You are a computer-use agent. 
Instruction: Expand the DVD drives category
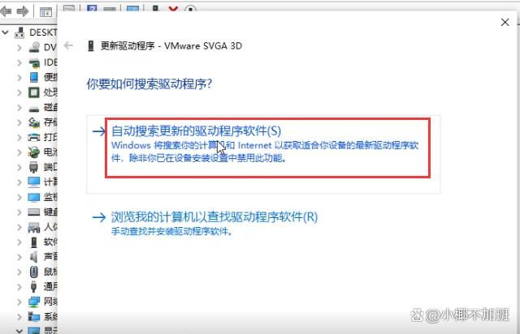(x=19, y=48)
